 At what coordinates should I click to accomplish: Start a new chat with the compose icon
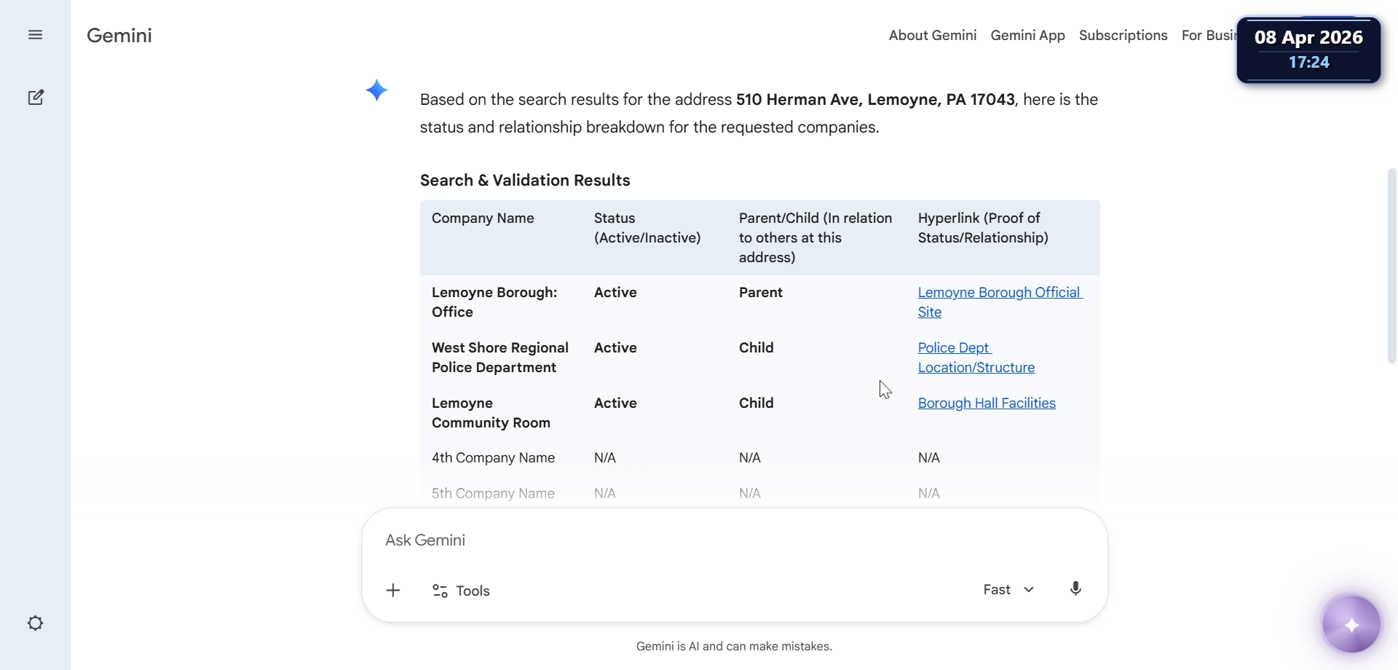tap(36, 98)
